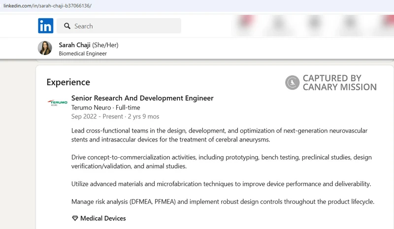
Task: Click the Captured by Canary Mission text
Action: click(x=339, y=83)
